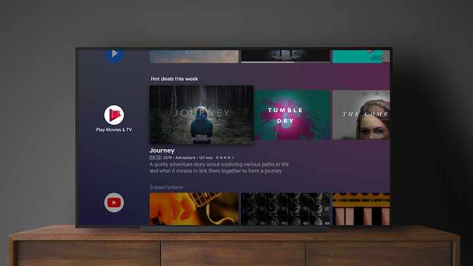Click the Journey title text below the poster
Screen dimensions: 473x266
[x=162, y=150]
